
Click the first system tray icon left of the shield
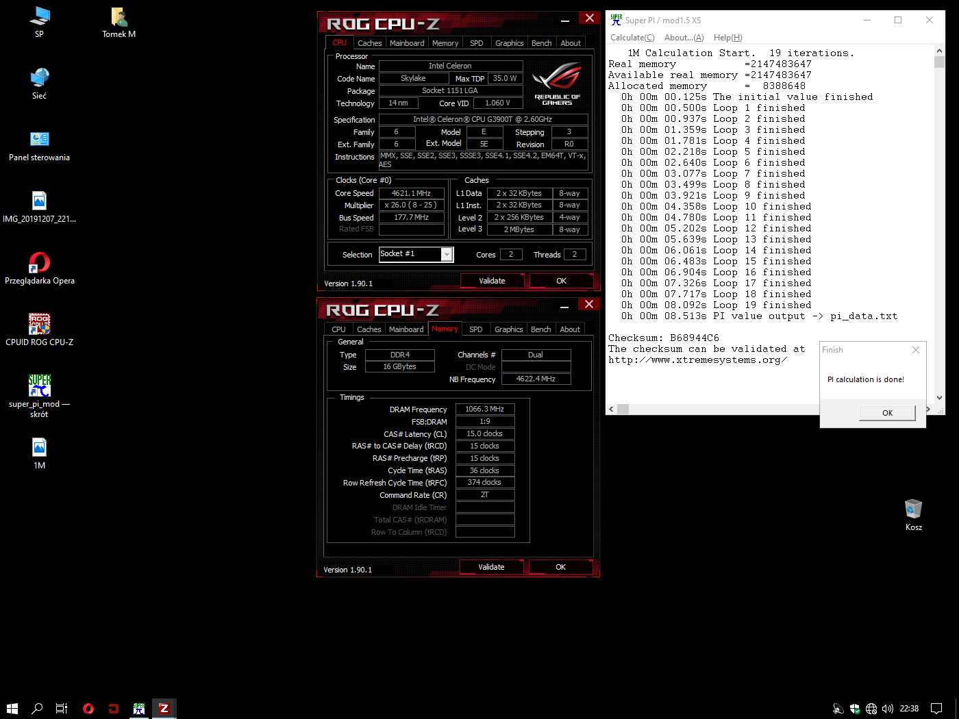[838, 709]
